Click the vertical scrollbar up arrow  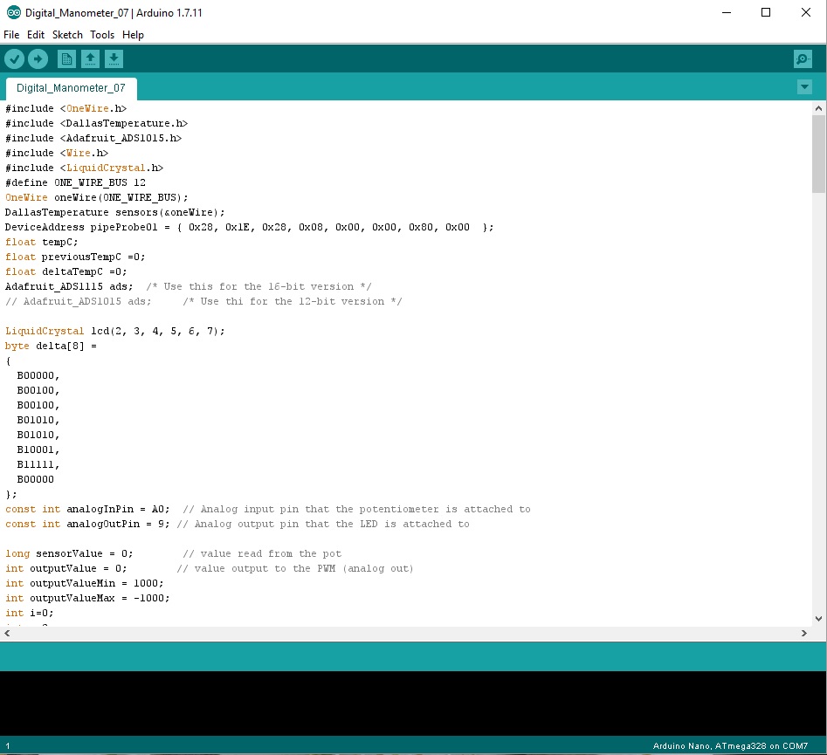(x=818, y=108)
